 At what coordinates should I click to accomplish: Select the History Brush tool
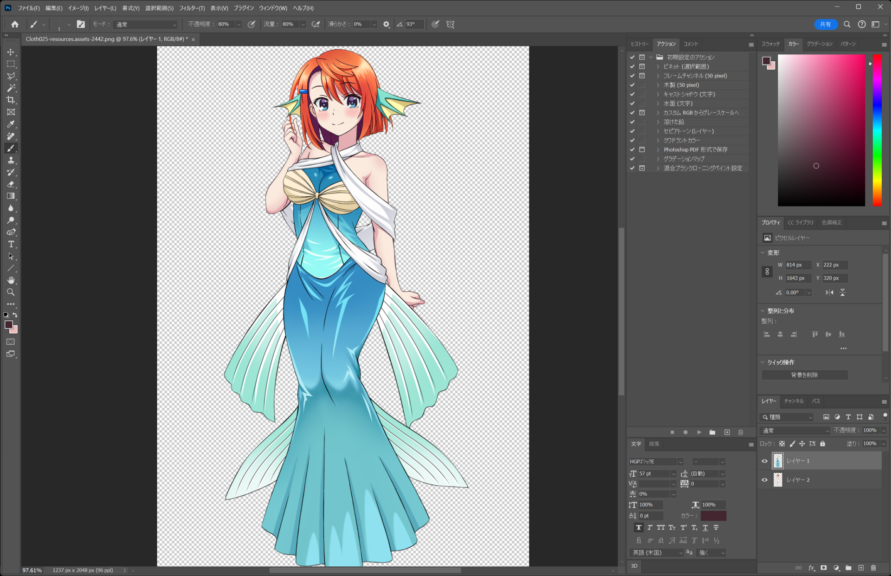[x=11, y=173]
